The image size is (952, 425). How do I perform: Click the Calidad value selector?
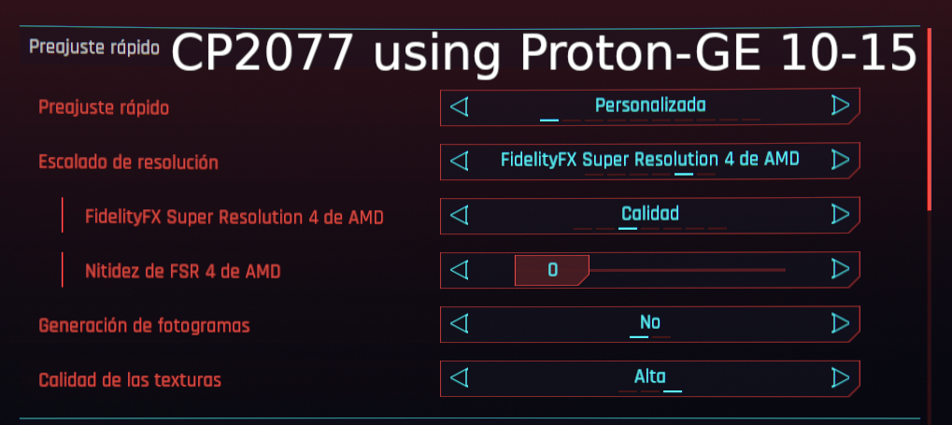click(650, 215)
